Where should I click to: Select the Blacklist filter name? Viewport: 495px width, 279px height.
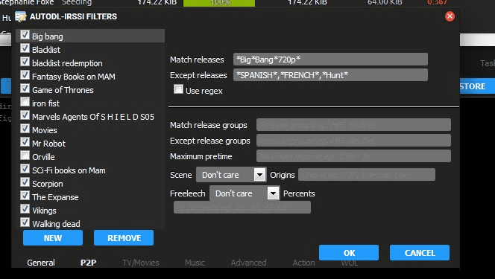46,50
